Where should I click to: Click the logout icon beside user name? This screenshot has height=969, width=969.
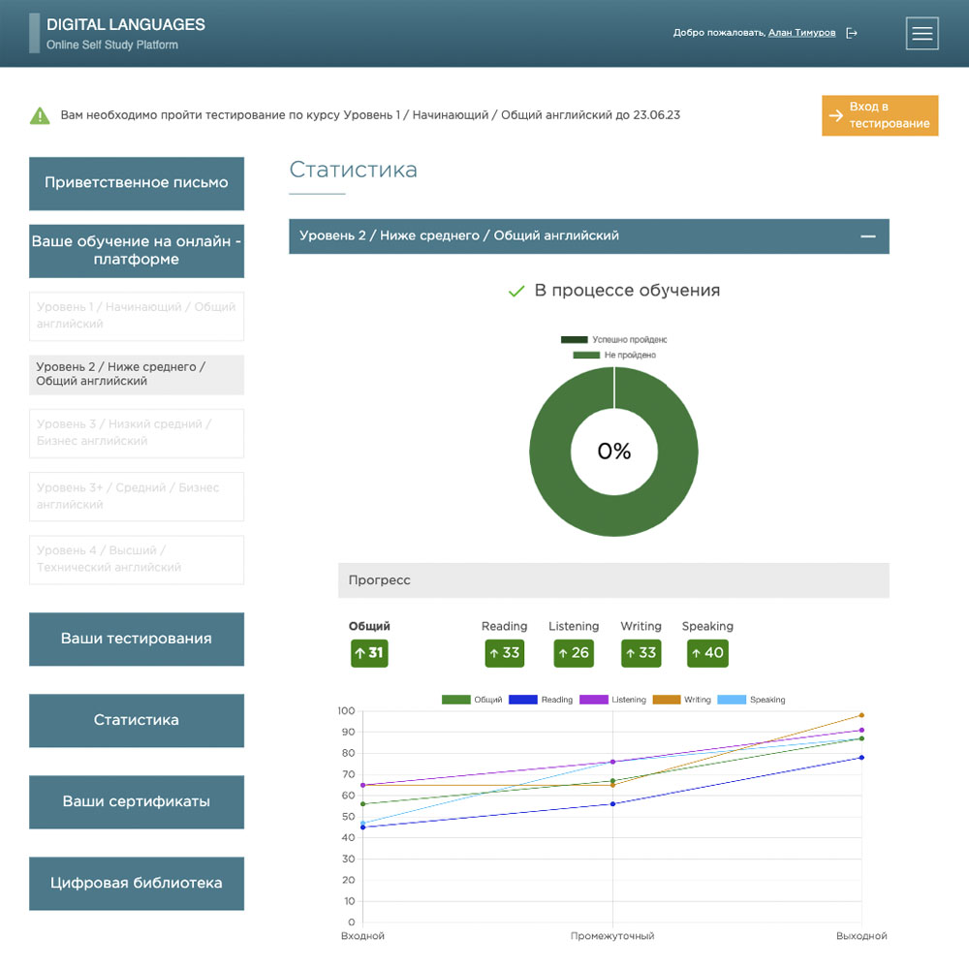tap(852, 33)
